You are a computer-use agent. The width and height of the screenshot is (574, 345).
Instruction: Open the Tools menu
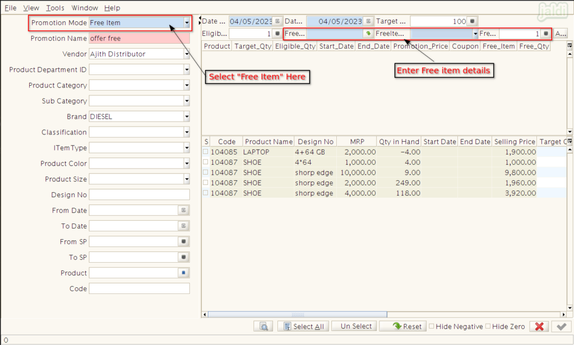tap(55, 8)
